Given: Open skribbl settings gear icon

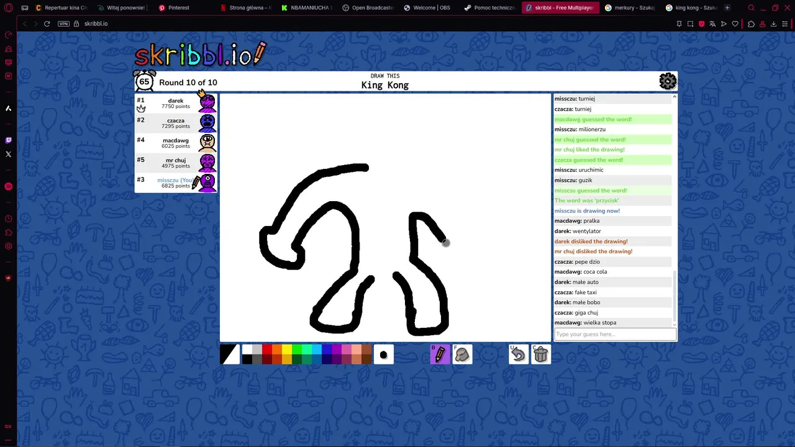Looking at the screenshot, I should point(668,81).
